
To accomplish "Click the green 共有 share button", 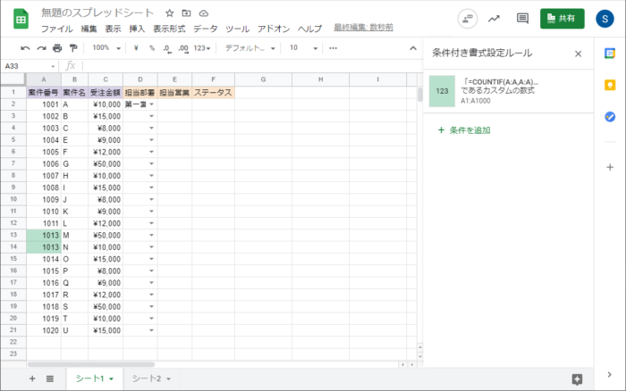I will [x=562, y=19].
